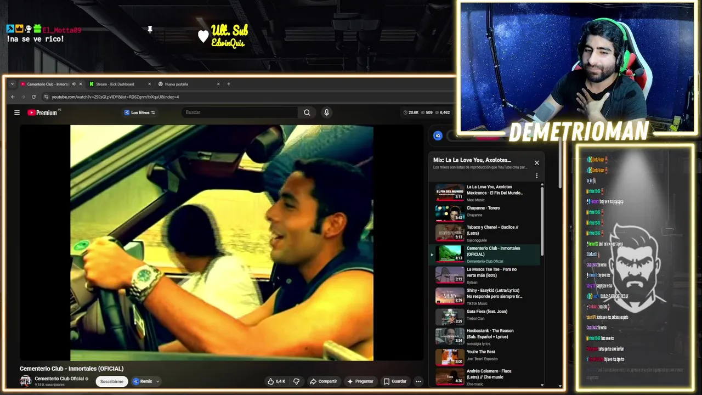Open site info icon in address bar
The image size is (702, 395).
coord(47,97)
